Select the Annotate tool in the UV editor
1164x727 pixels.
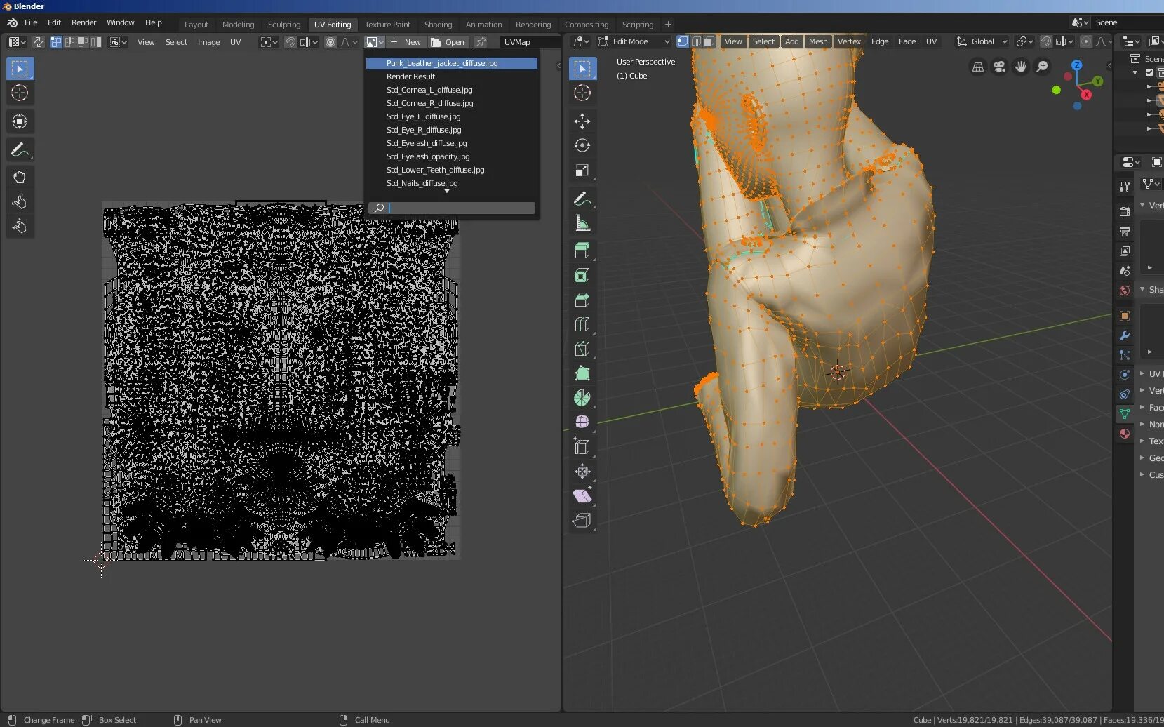coord(20,149)
